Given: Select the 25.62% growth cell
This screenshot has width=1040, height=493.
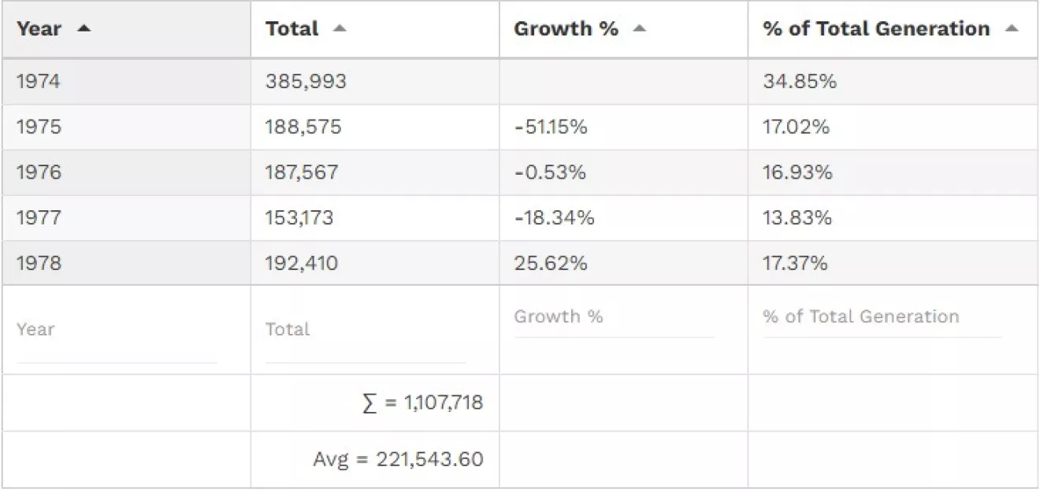Looking at the screenshot, I should 550,263.
